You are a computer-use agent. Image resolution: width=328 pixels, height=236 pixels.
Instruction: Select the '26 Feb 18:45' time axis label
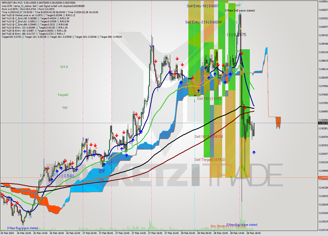tap(57, 233)
